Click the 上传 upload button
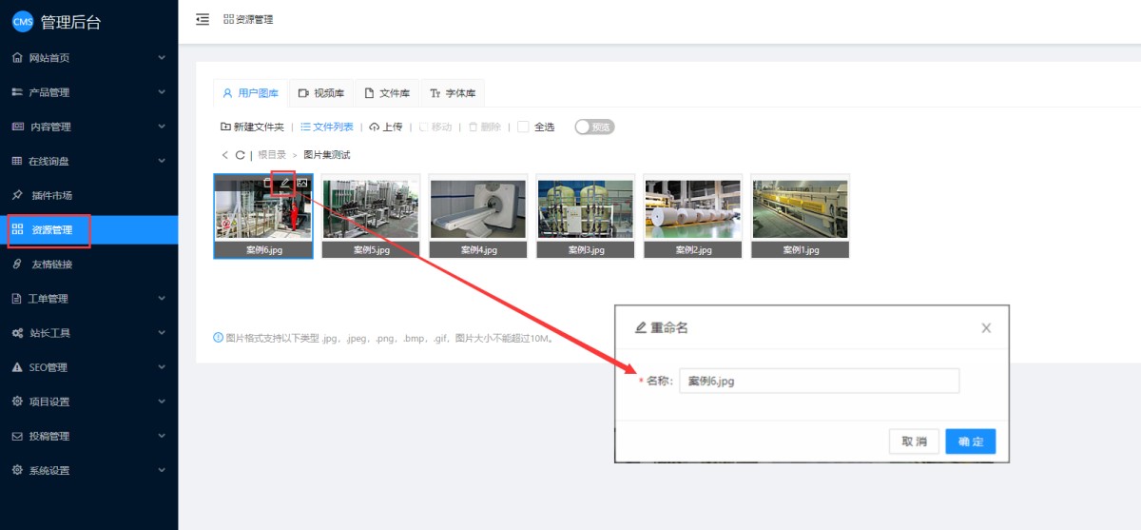Viewport: 1141px width, 530px height. [x=386, y=127]
